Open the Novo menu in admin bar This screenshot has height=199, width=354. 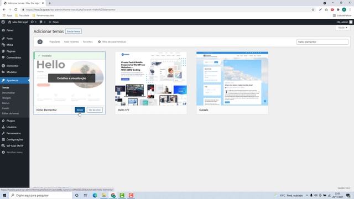pyautogui.click(x=54, y=22)
